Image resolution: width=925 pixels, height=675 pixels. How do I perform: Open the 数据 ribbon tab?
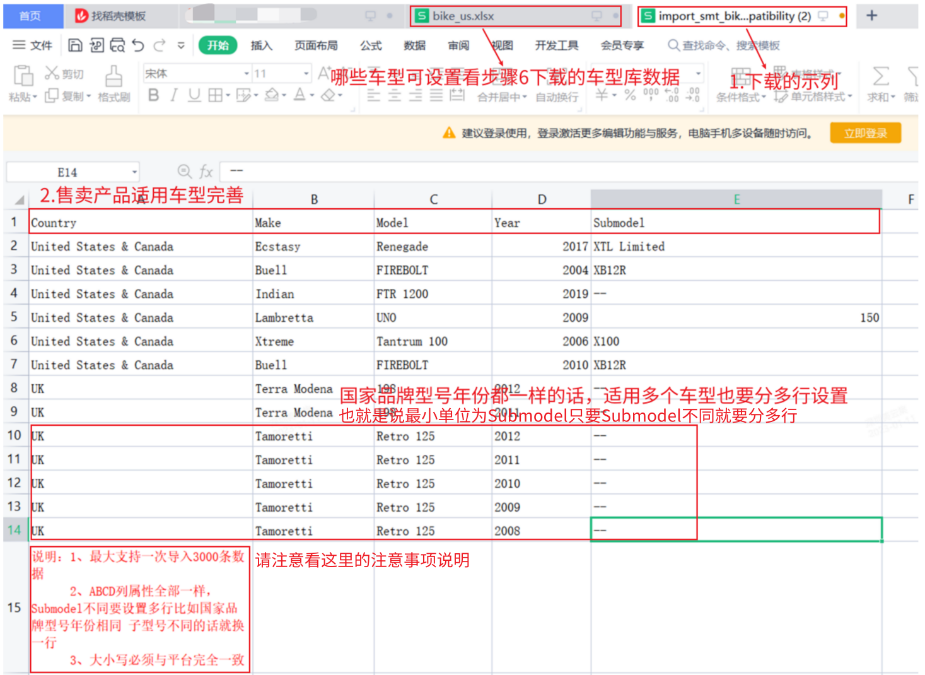414,45
